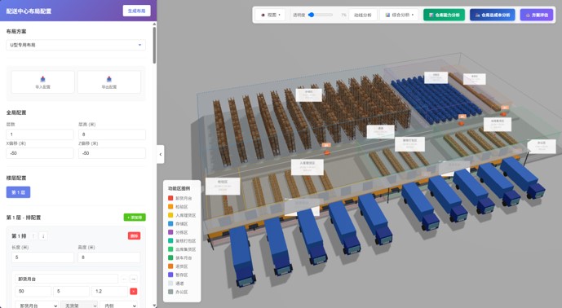
Task: Click the 导入配置 upload icon card
Action: 42,82
